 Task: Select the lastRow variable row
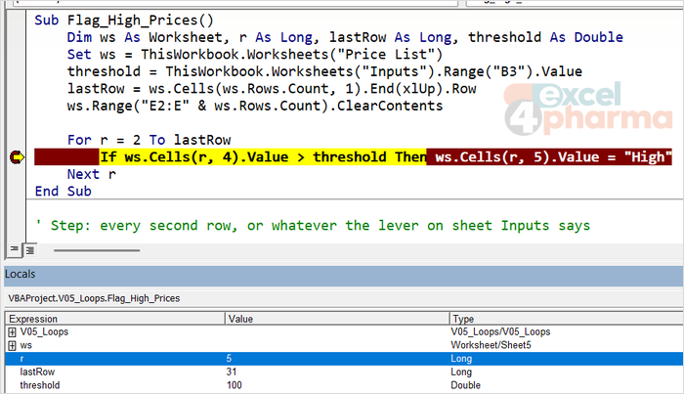pyautogui.click(x=344, y=372)
